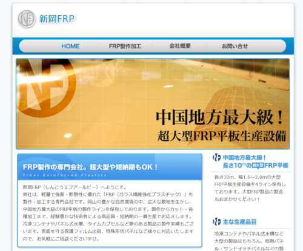
Task: Click the line ending お気軽にご相談くださいませ
Action: [x=61, y=239]
